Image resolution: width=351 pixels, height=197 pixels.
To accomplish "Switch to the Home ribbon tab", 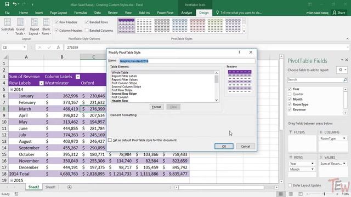I will click(24, 13).
